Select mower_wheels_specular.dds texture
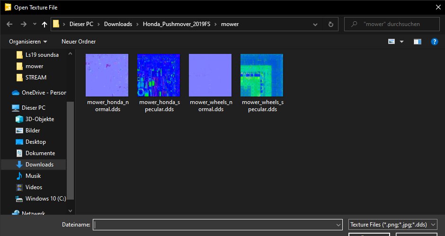Viewport: 445px width, 236px height. 261,75
